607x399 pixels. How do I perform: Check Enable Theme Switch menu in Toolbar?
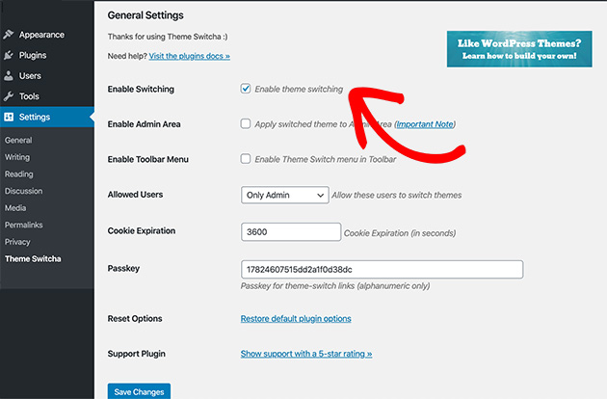pyautogui.click(x=246, y=159)
